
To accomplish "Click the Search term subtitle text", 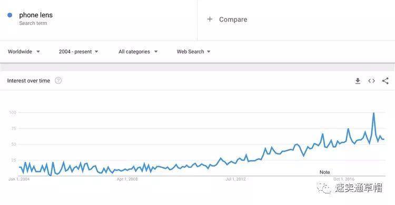I will tap(33, 23).
